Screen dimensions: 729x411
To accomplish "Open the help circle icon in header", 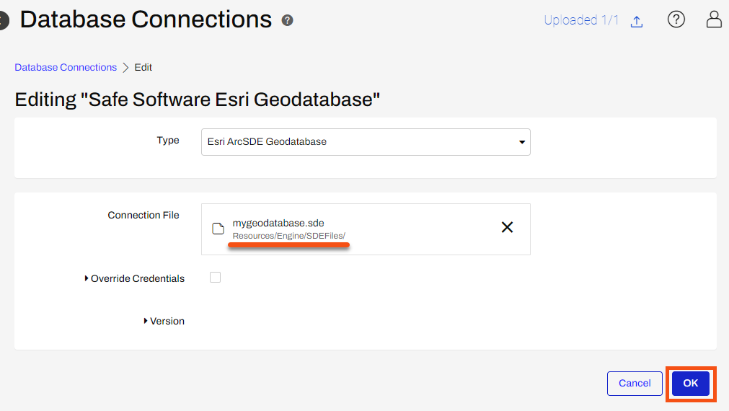I will pyautogui.click(x=676, y=19).
